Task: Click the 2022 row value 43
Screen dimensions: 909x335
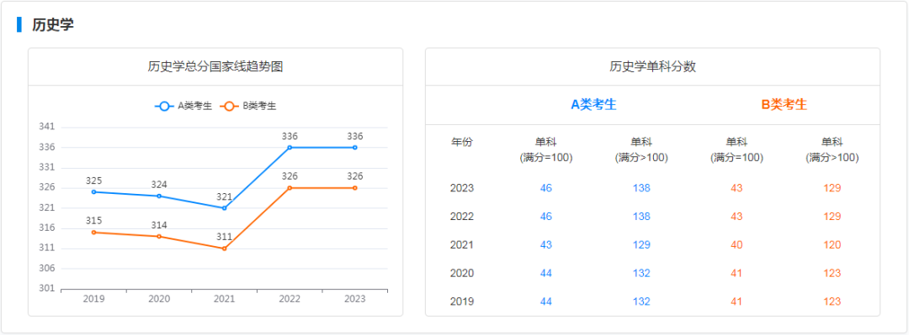Action: tap(736, 217)
